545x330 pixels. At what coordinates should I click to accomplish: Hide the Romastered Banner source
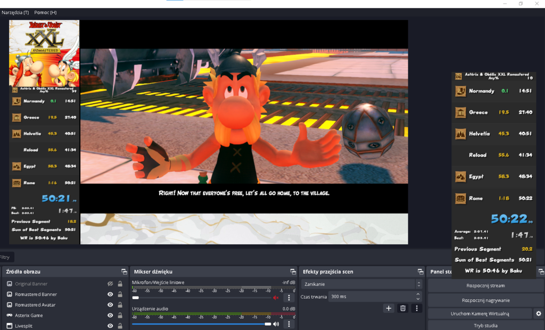tap(110, 294)
